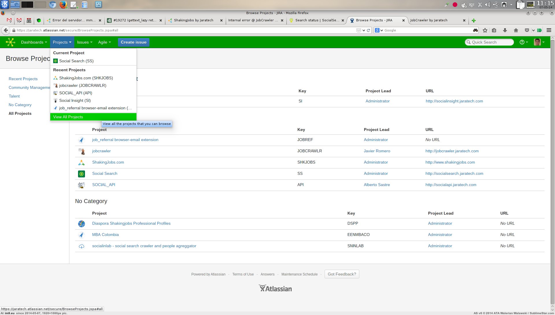Open the home folder in the panel

coord(15,5)
